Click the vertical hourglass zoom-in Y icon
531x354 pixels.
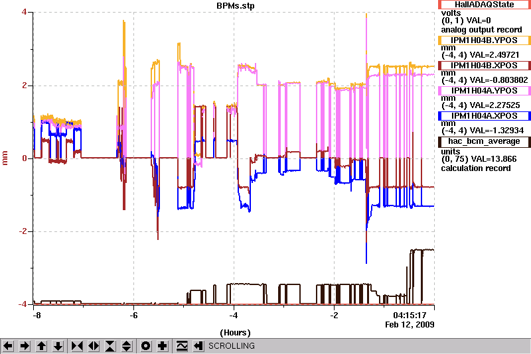pyautogui.click(x=110, y=346)
